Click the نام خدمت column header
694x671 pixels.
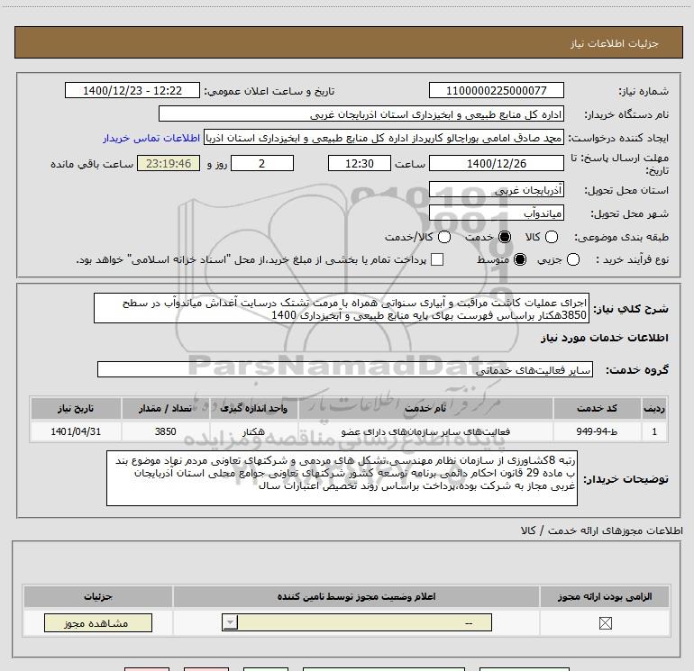coord(425,408)
